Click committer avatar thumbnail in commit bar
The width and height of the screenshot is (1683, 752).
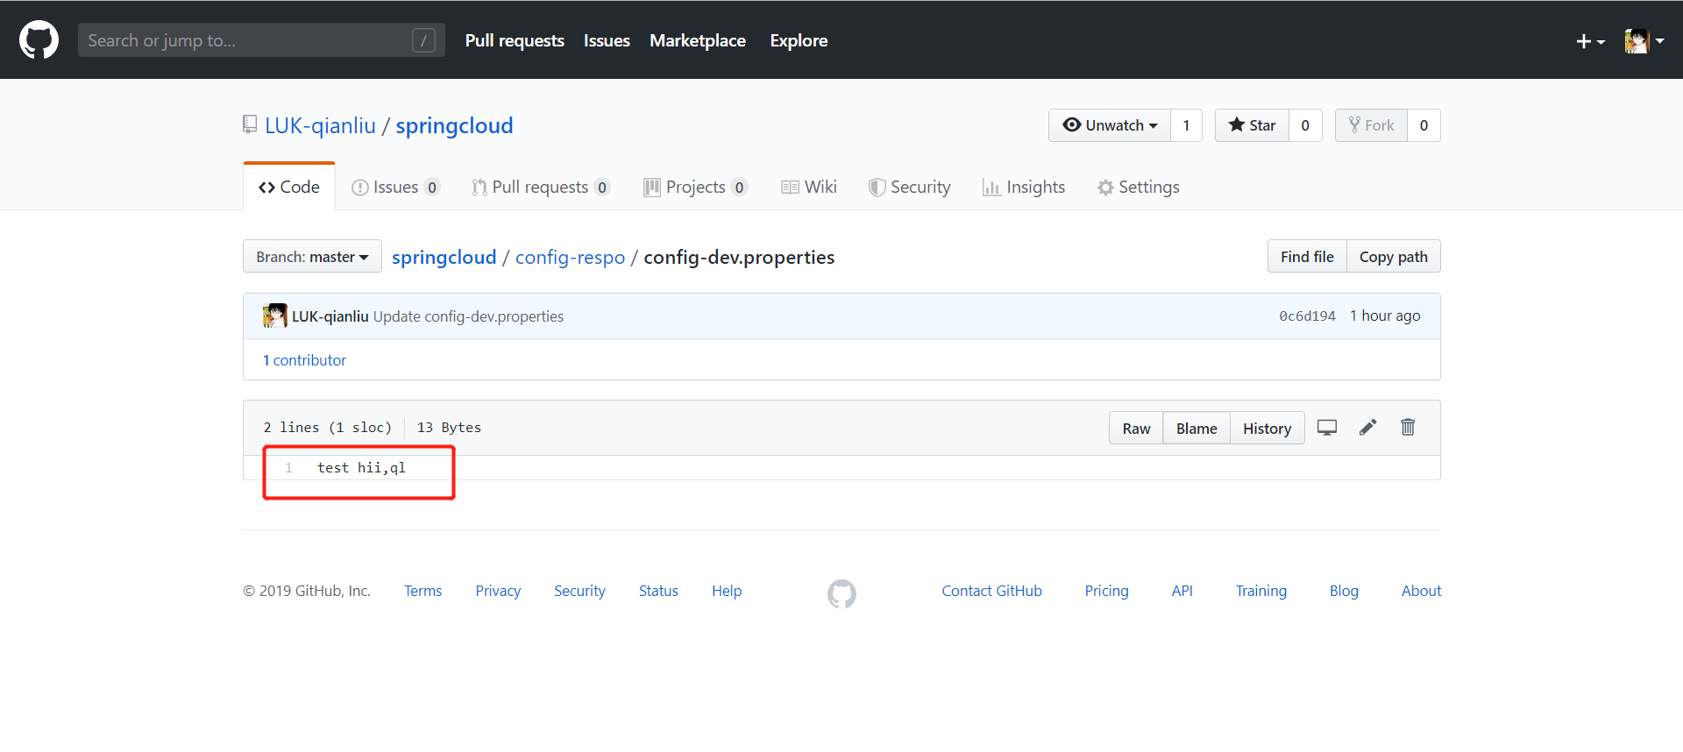pos(274,316)
